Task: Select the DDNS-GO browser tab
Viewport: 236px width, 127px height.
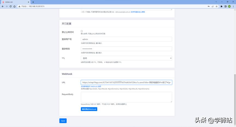Action: (15, 2)
